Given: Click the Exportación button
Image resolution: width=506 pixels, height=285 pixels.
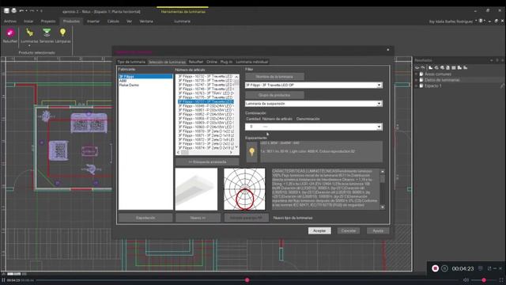Looking at the screenshot, I should 145,218.
